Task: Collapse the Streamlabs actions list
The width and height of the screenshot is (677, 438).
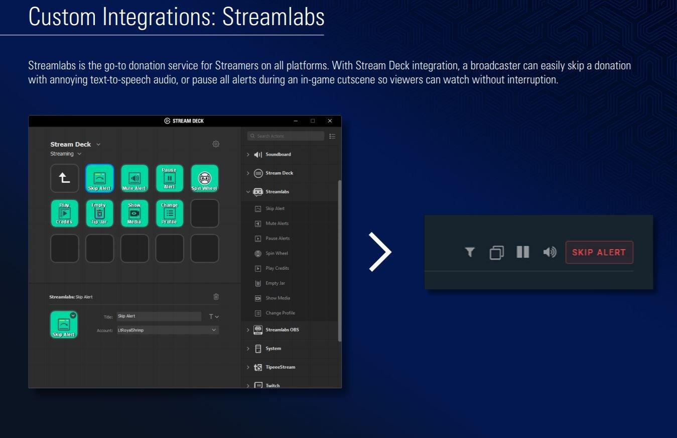Action: point(247,191)
